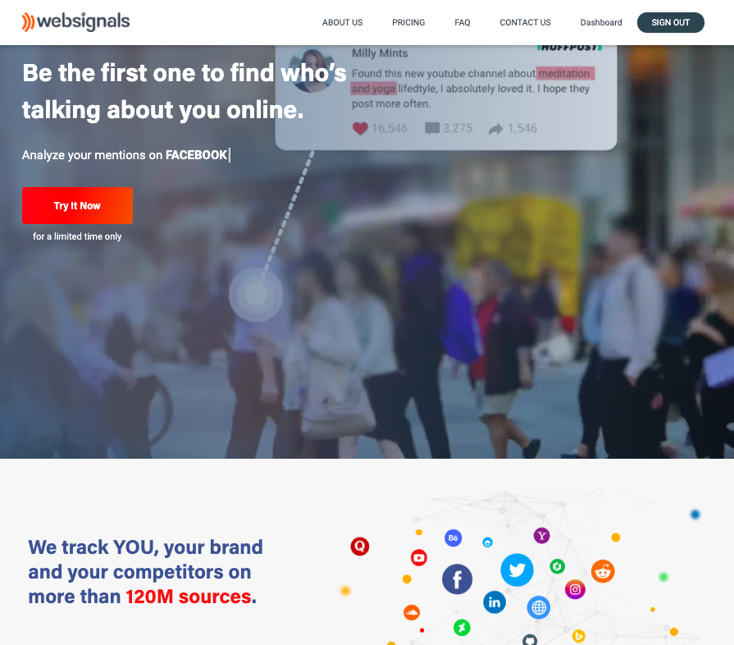Viewport: 734px width, 645px height.
Task: Click the Facebook icon in sources graphic
Action: tap(457, 579)
